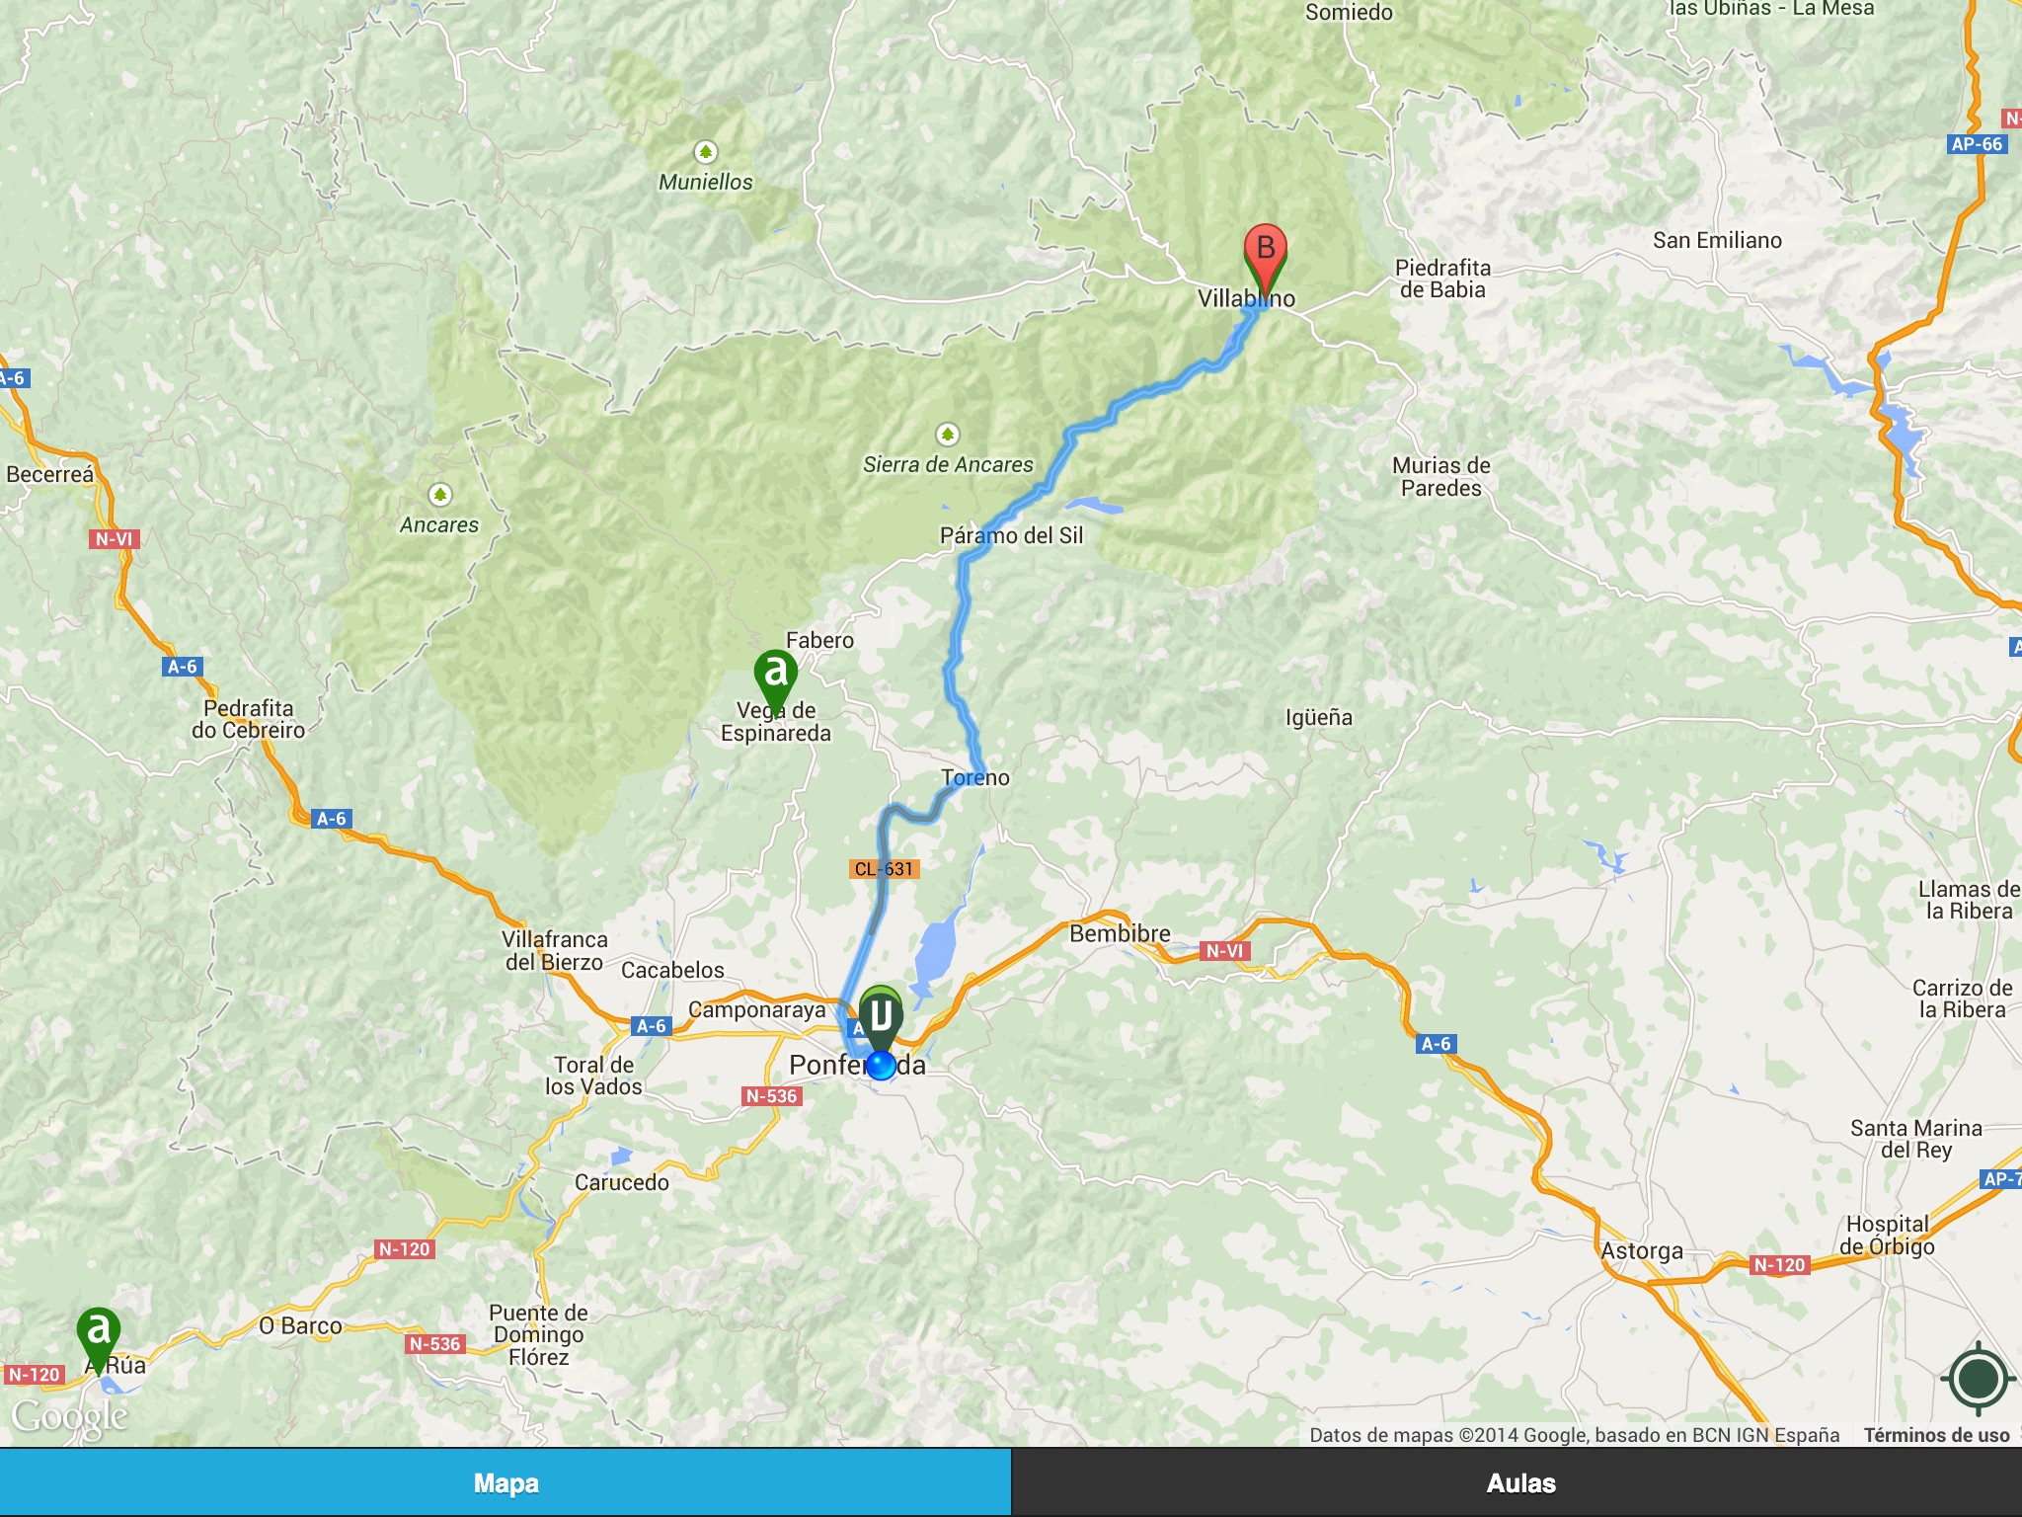2022x1517 pixels.
Task: Tap the Páramo del Sil label
Action: point(1011,535)
